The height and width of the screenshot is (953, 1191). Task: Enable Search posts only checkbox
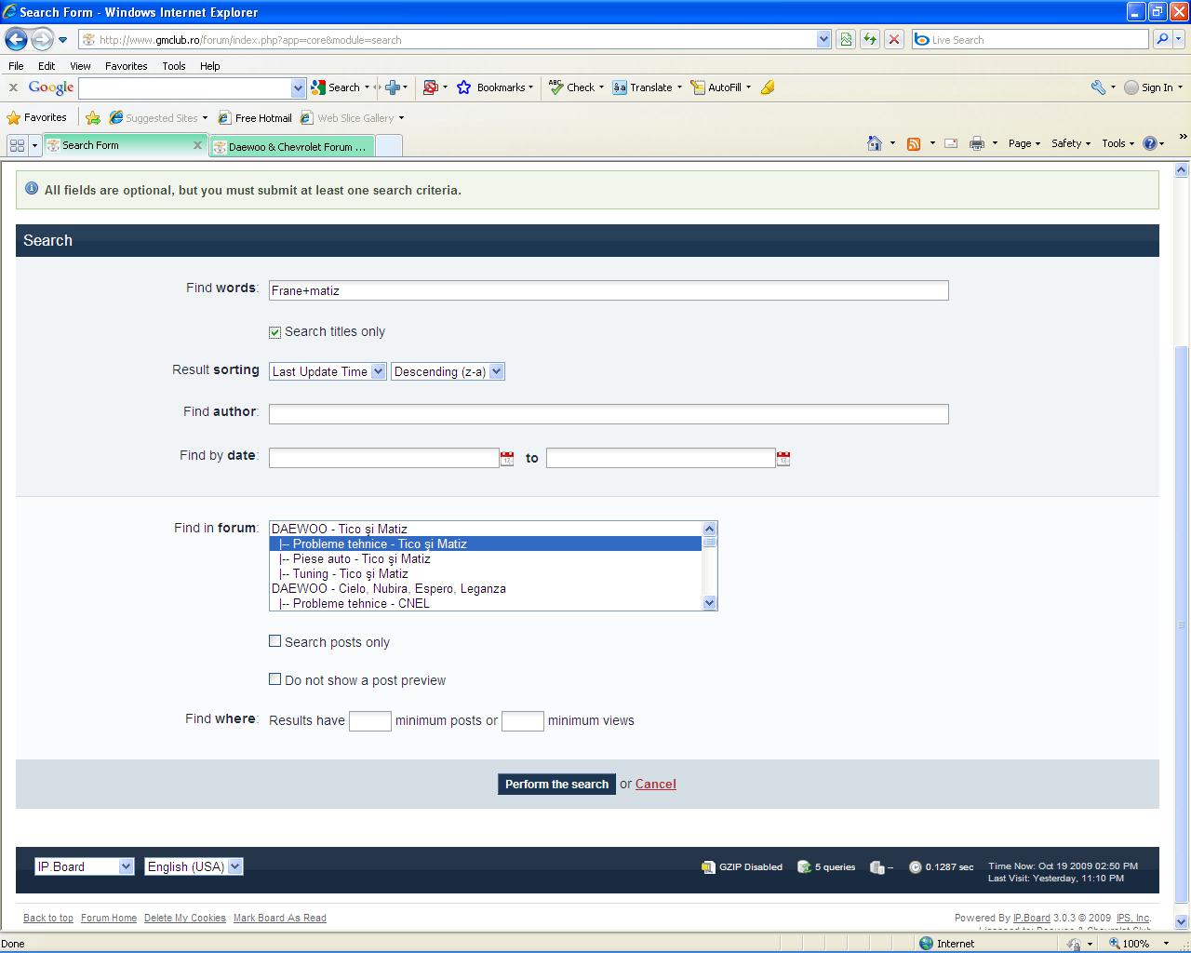(275, 641)
